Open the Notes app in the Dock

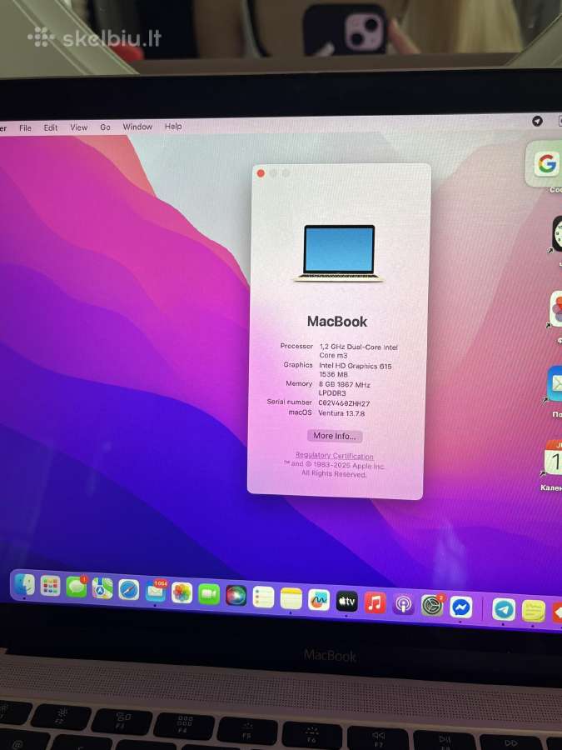pyautogui.click(x=291, y=598)
